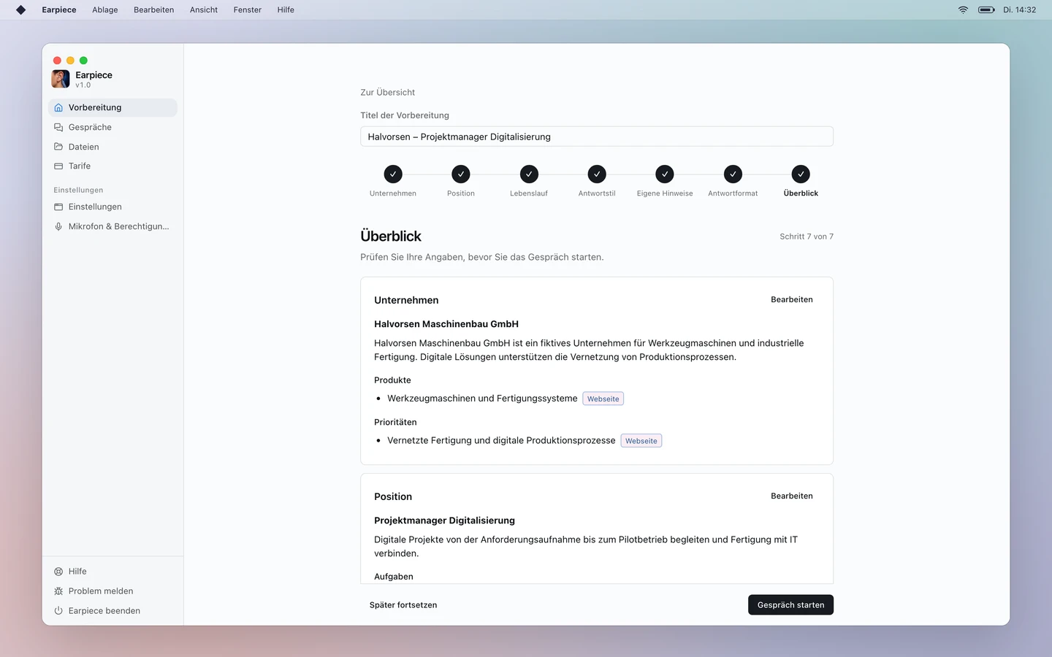Edit the Position section via Bearbeiten
This screenshot has height=657, width=1052.
pos(792,496)
